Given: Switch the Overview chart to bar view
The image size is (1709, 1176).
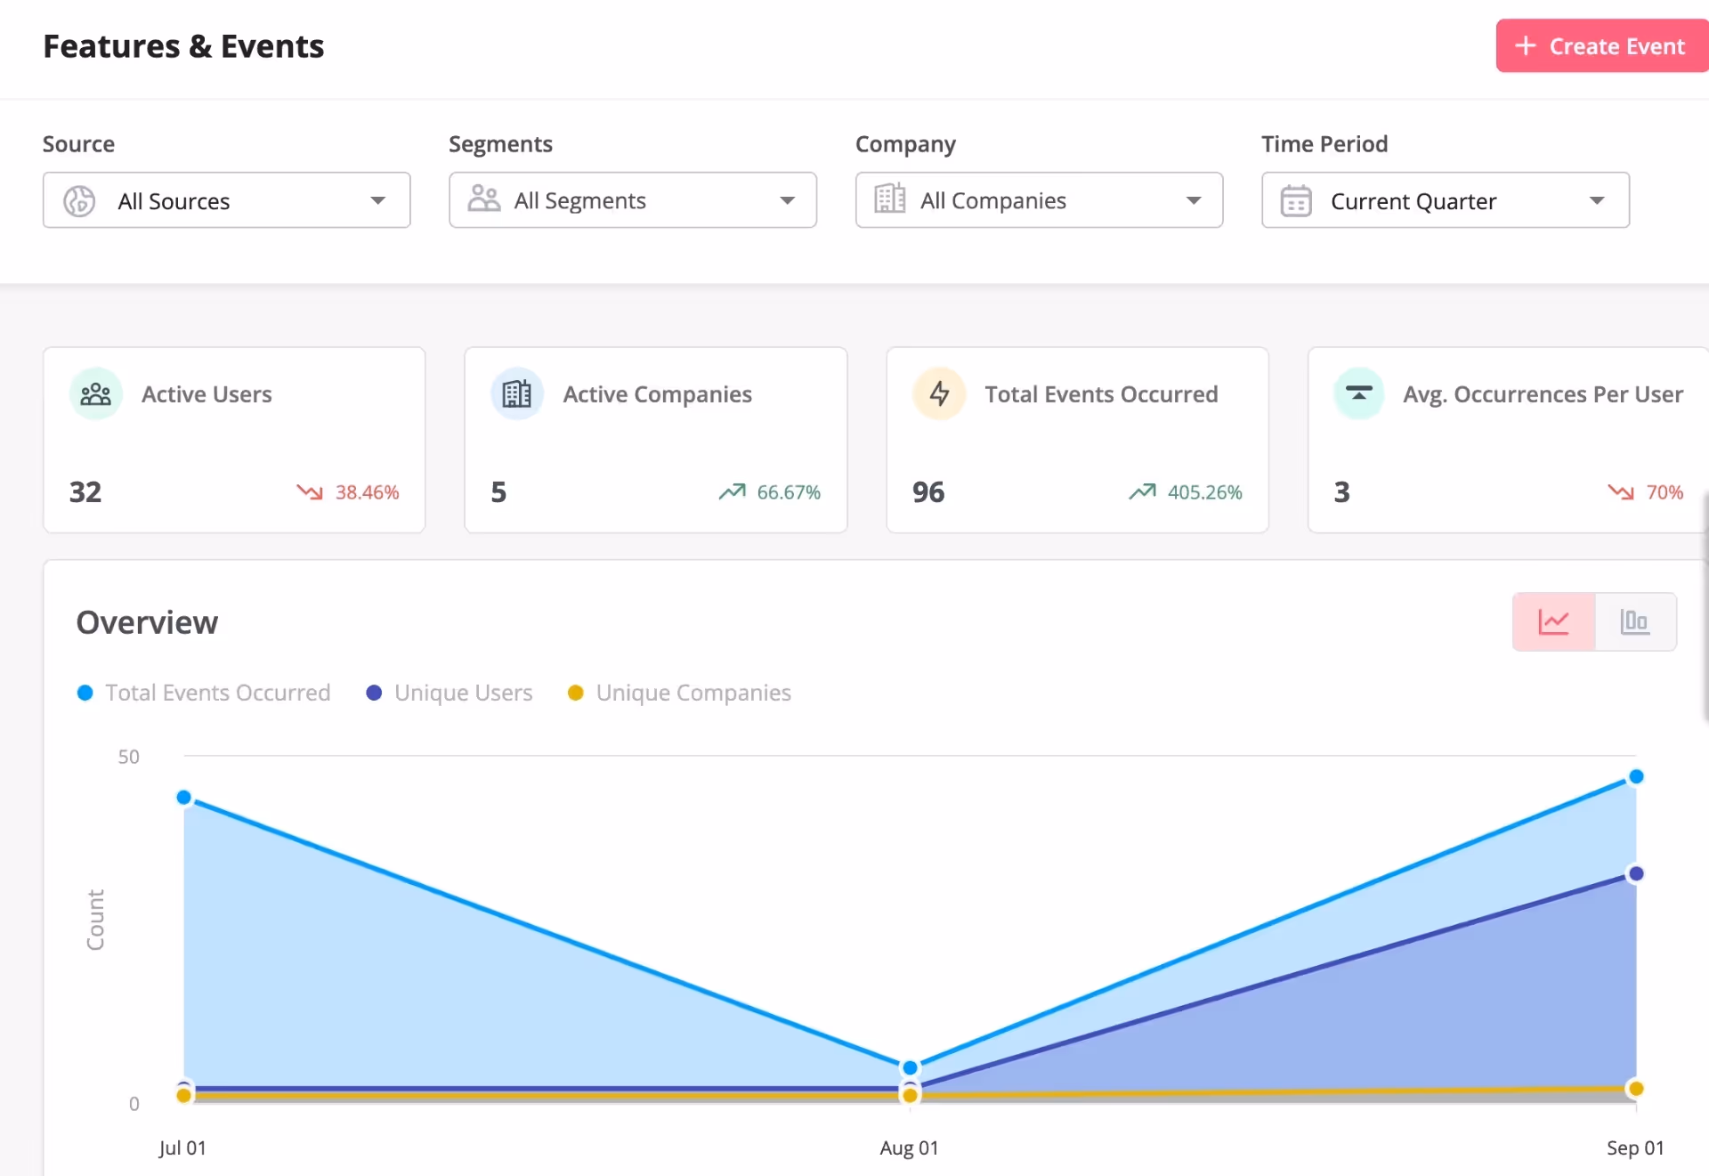Looking at the screenshot, I should click(x=1636, y=621).
